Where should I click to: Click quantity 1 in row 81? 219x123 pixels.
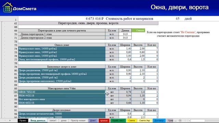[x=152, y=74]
